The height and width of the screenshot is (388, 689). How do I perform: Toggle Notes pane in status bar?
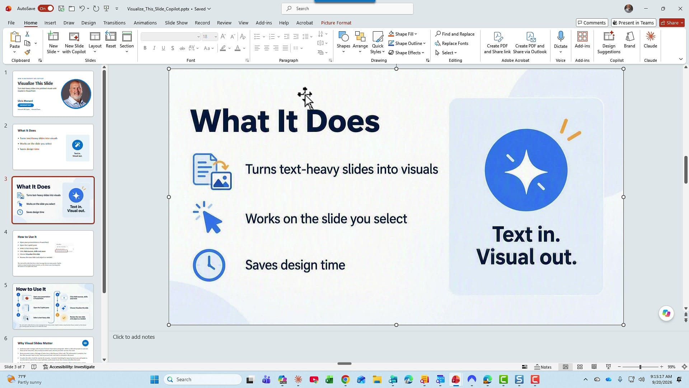[543, 367]
